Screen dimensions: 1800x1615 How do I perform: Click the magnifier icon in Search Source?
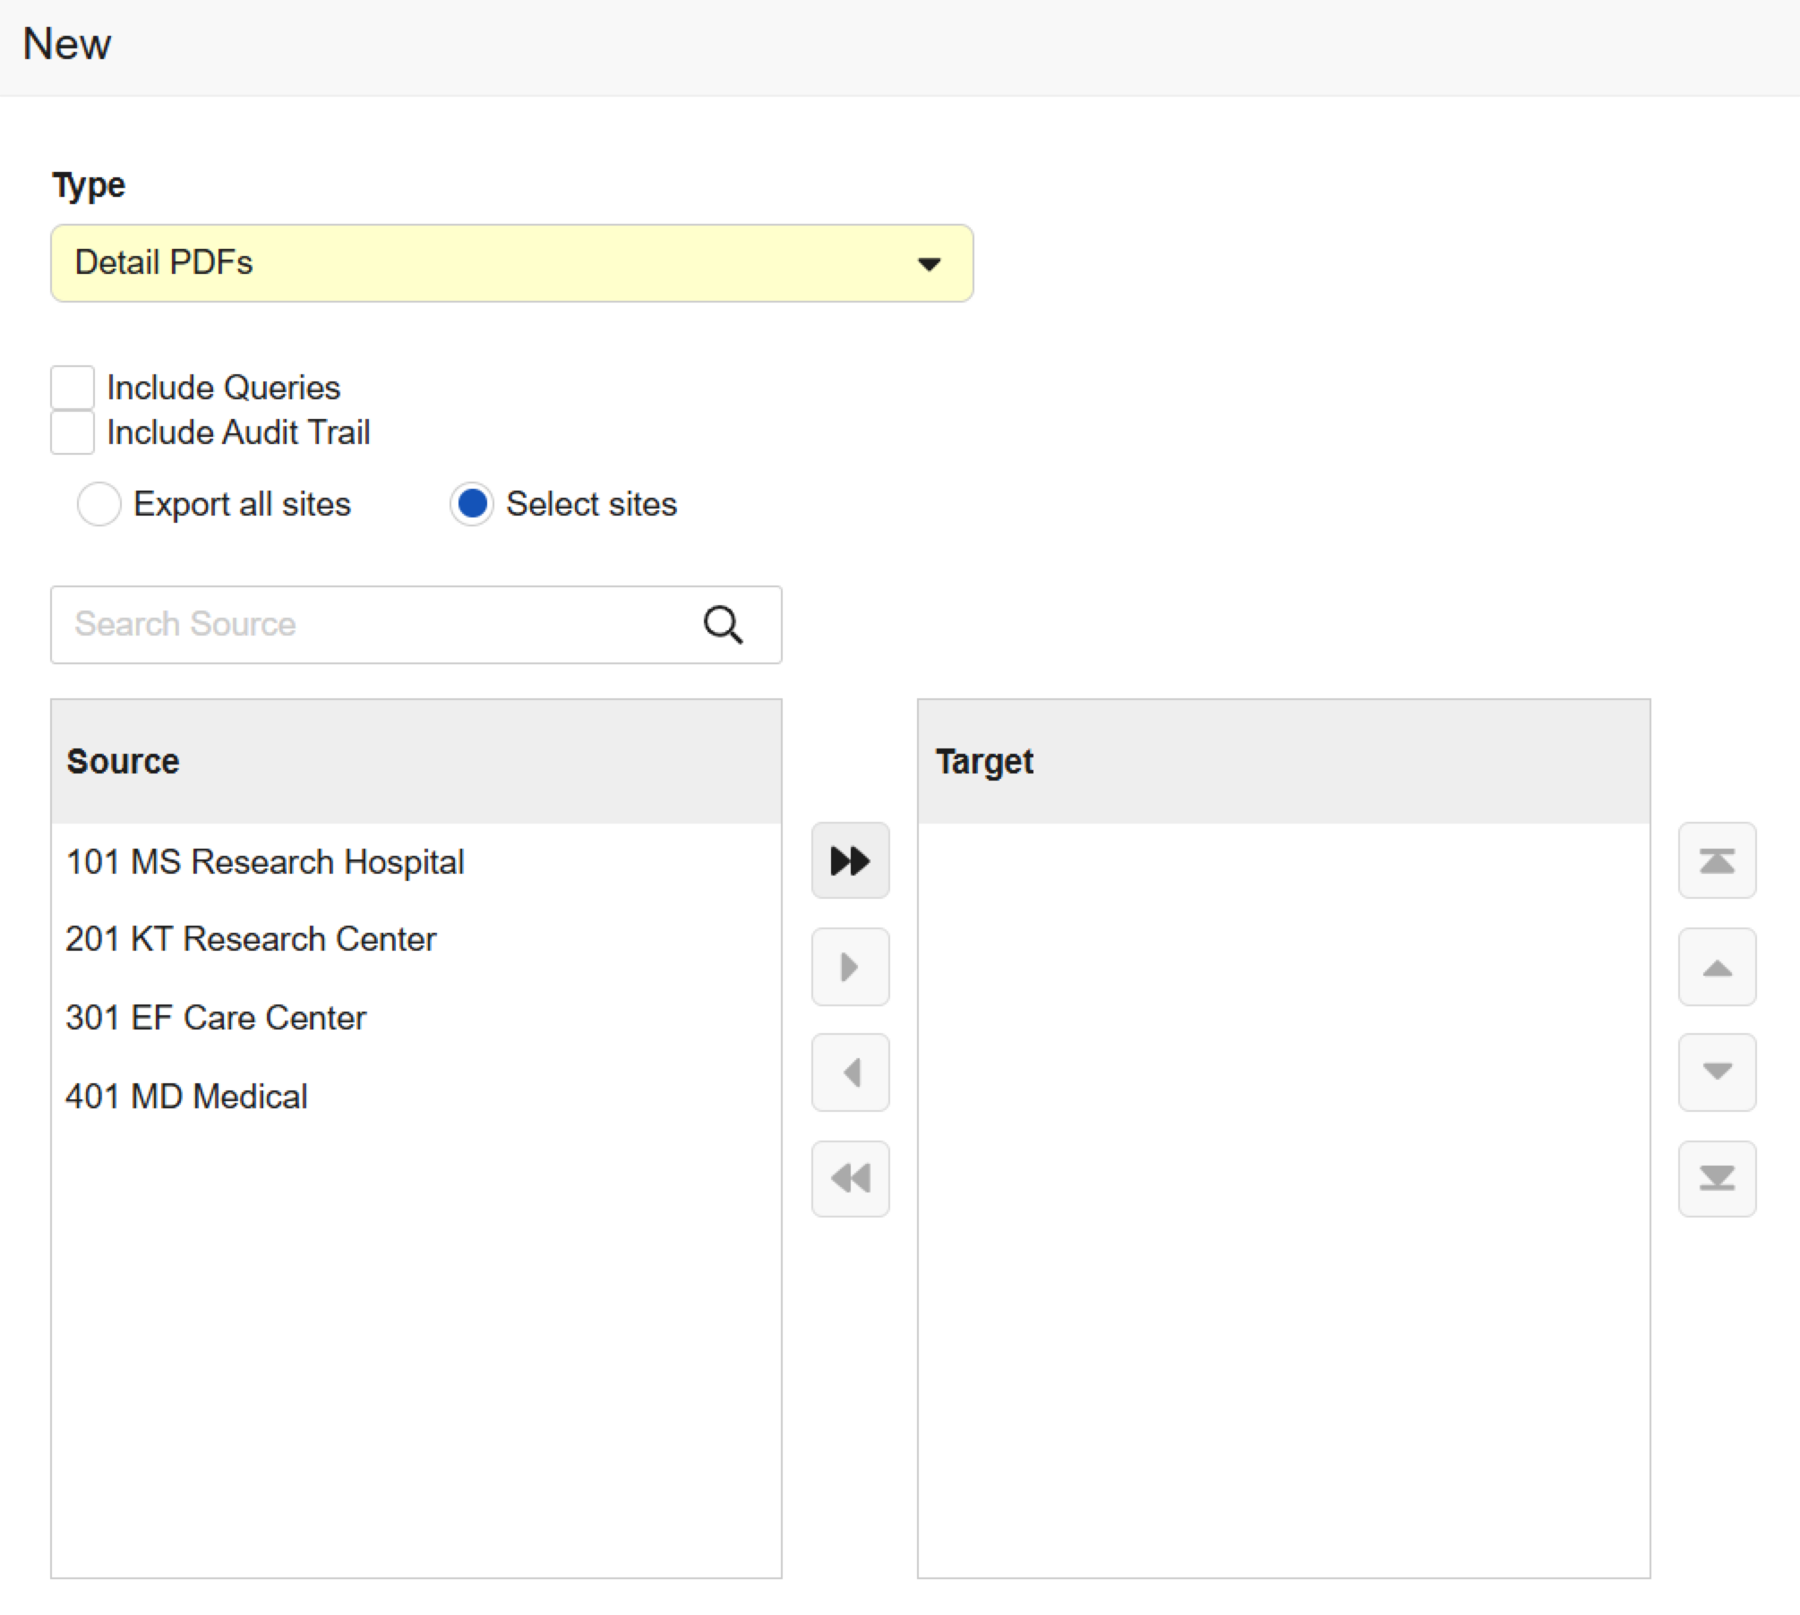723,625
